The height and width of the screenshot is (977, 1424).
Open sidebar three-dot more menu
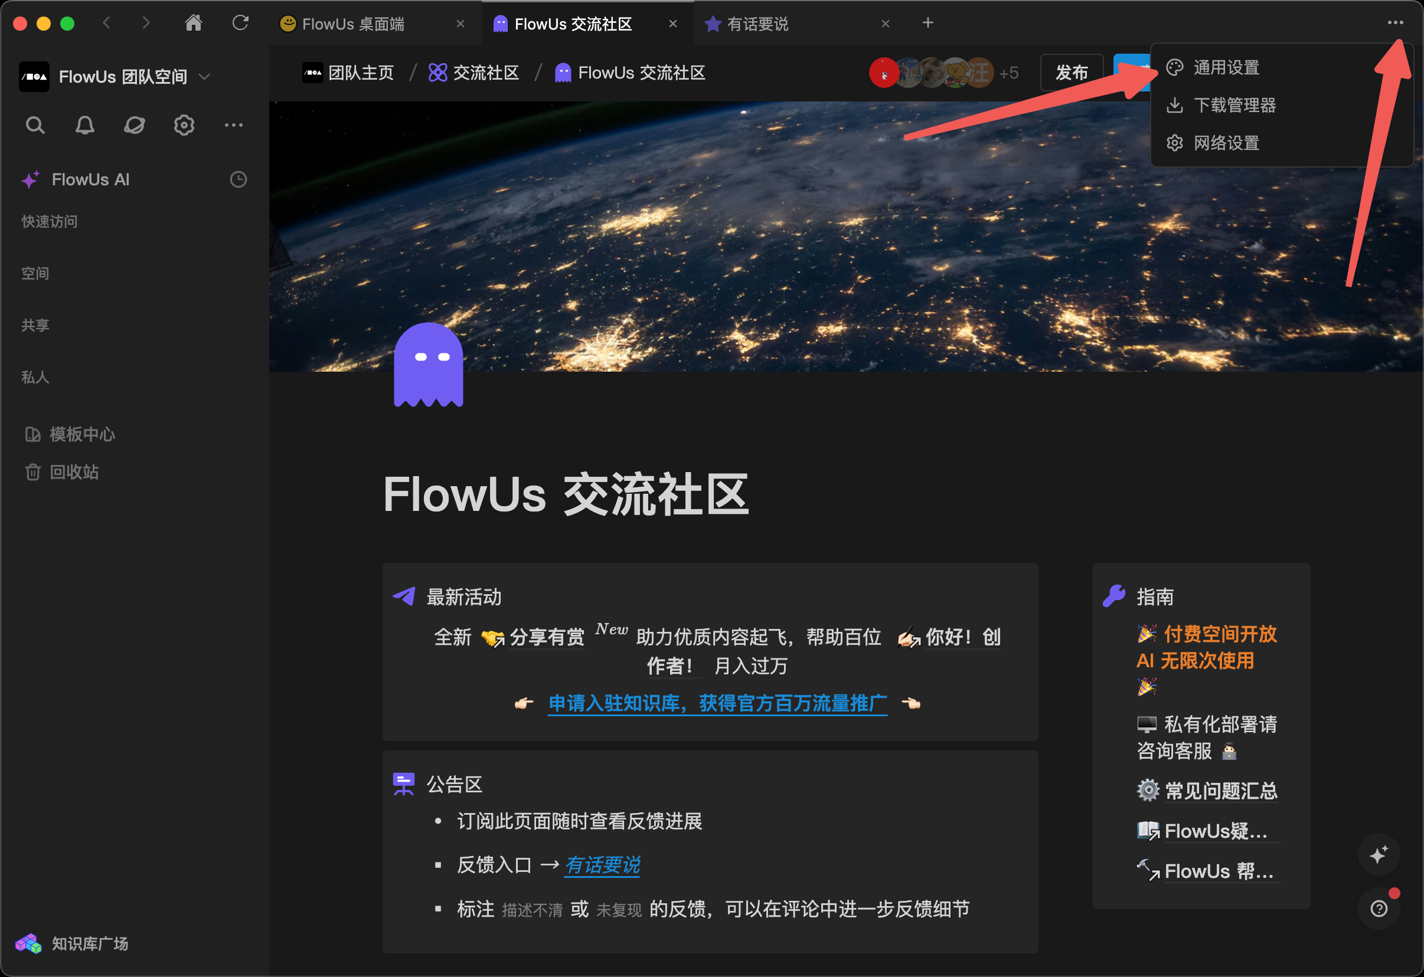point(233,126)
